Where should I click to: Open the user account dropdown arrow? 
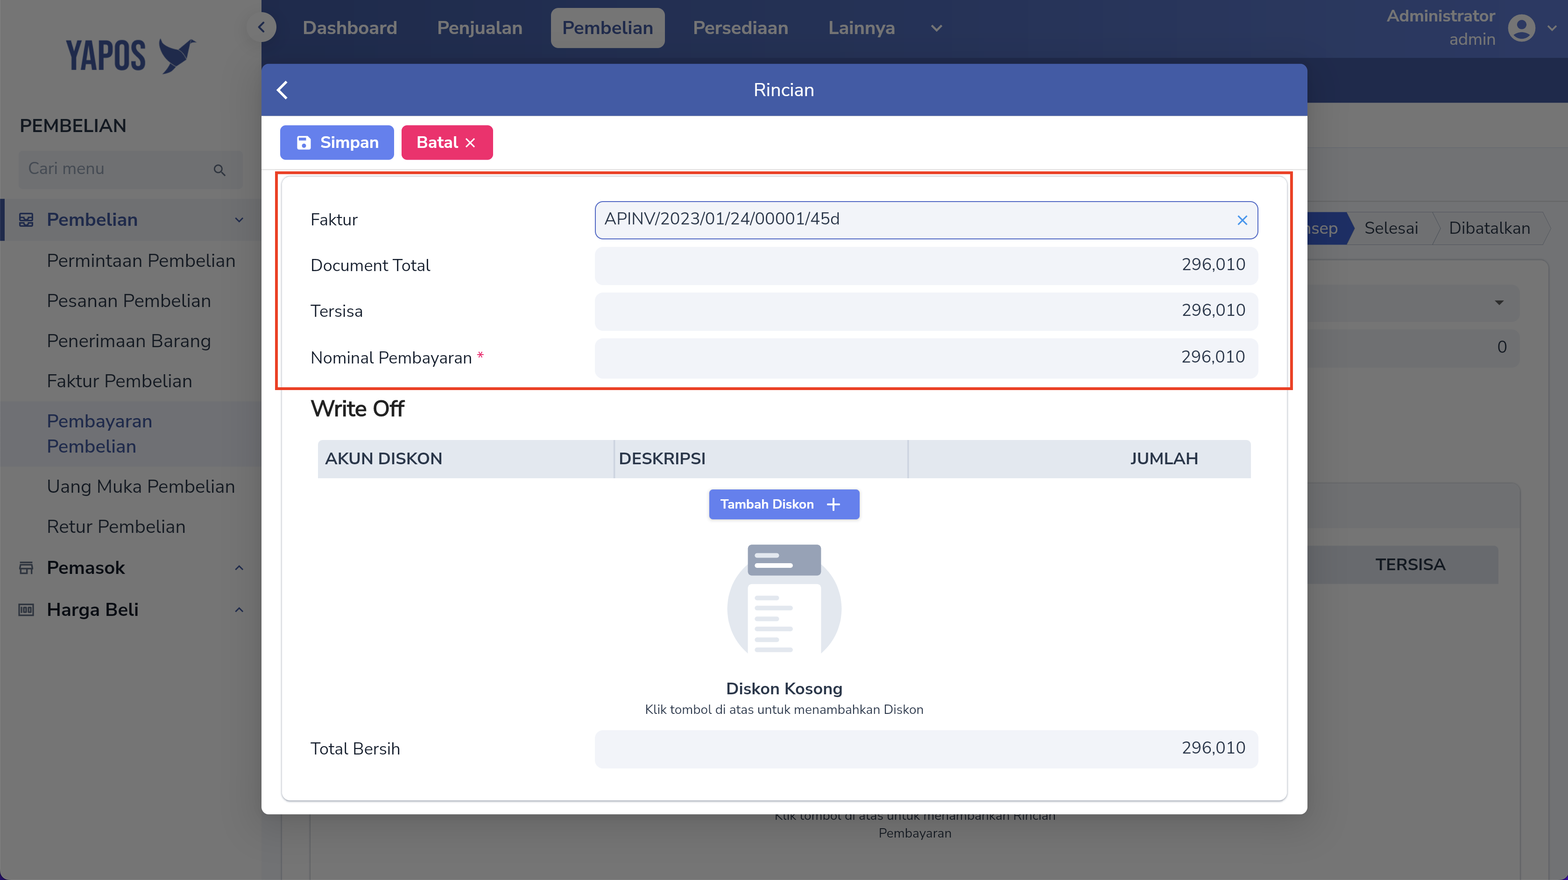(x=1552, y=28)
